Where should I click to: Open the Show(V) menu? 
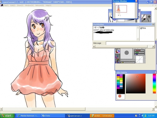[20, 5]
